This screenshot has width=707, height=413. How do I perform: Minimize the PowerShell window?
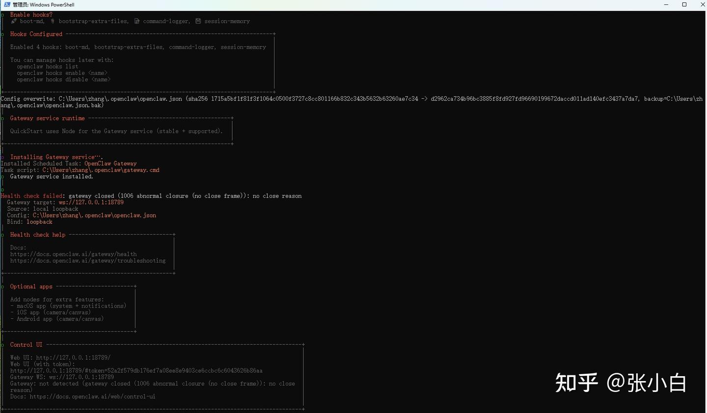pos(666,4)
